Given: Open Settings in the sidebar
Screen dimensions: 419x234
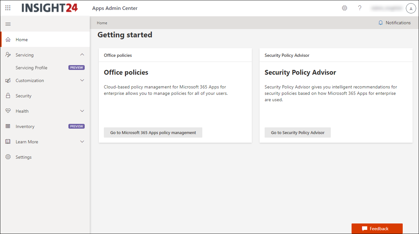Looking at the screenshot, I should pyautogui.click(x=45, y=157).
